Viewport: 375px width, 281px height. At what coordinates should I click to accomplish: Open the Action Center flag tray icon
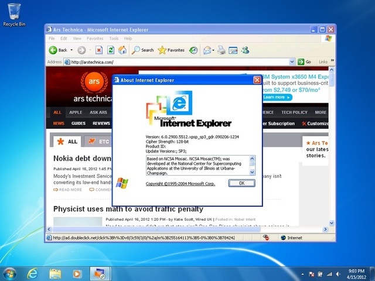pyautogui.click(x=311, y=274)
